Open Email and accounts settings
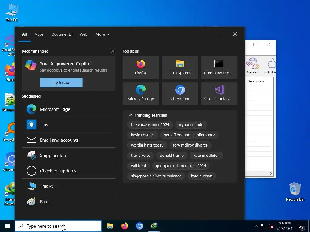 pyautogui.click(x=69, y=140)
